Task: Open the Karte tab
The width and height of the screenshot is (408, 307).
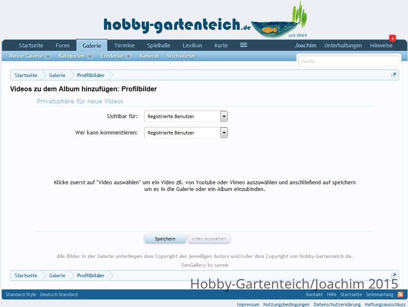Action: 221,45
